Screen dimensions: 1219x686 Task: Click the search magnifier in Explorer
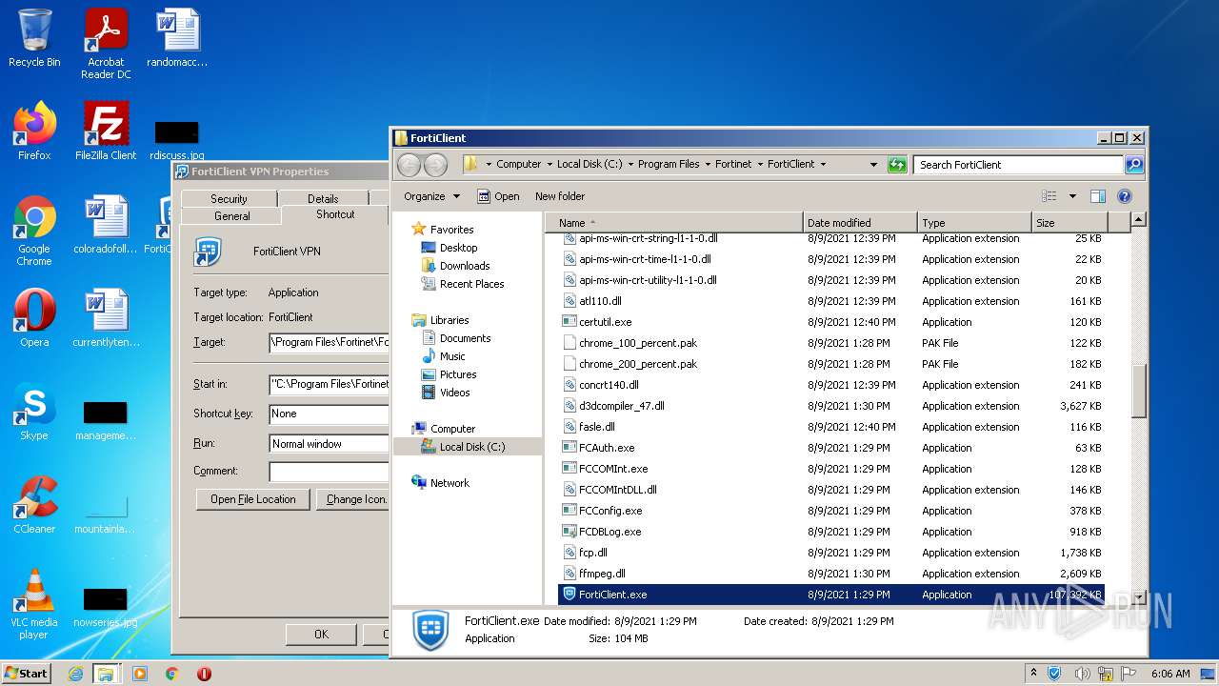coord(1133,164)
